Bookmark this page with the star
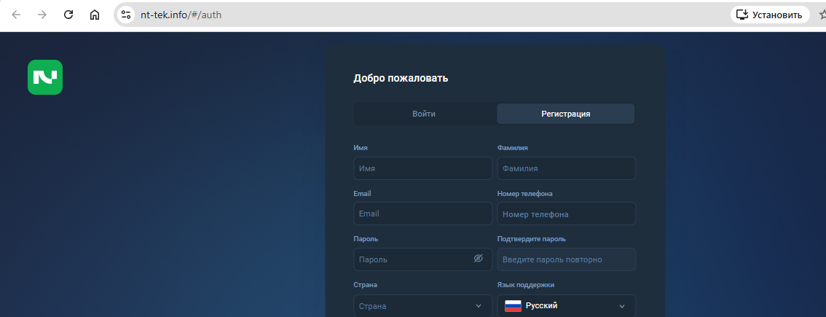This screenshot has width=826, height=317. click(823, 15)
